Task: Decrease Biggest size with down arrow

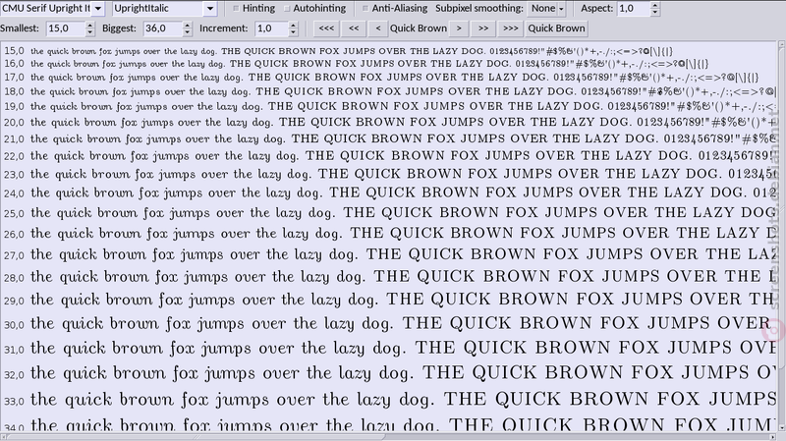Action: click(187, 31)
